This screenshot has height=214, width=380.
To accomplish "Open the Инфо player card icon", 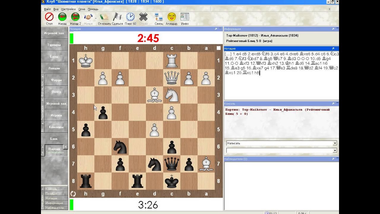I will (x=185, y=17).
